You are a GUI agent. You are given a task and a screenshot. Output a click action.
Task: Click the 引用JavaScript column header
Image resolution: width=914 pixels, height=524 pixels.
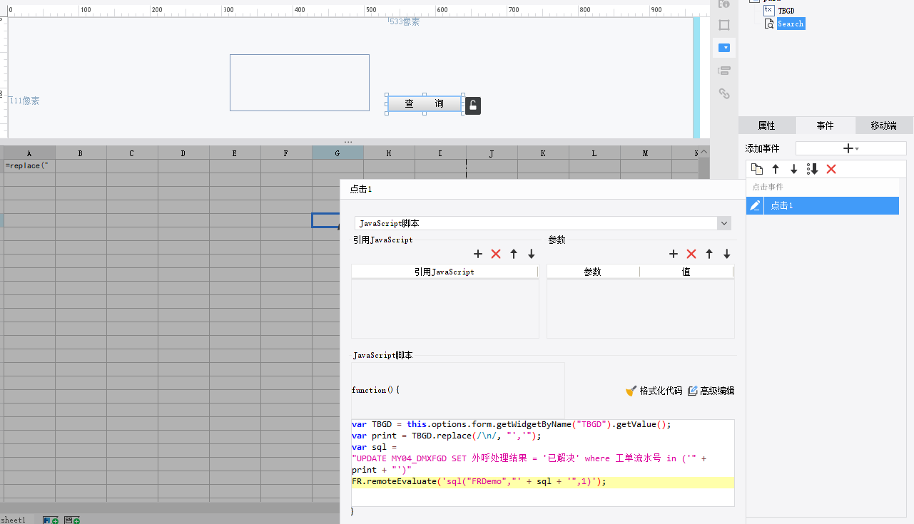tap(445, 272)
